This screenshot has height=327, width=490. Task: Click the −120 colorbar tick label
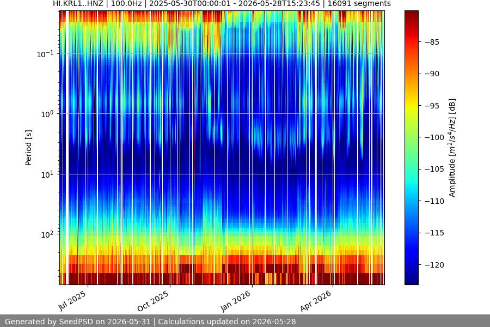434,265
